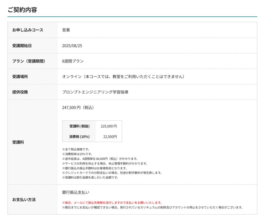The width and height of the screenshot is (267, 220).
Task: Select the 提供役務 row label
Action: coord(20,92)
